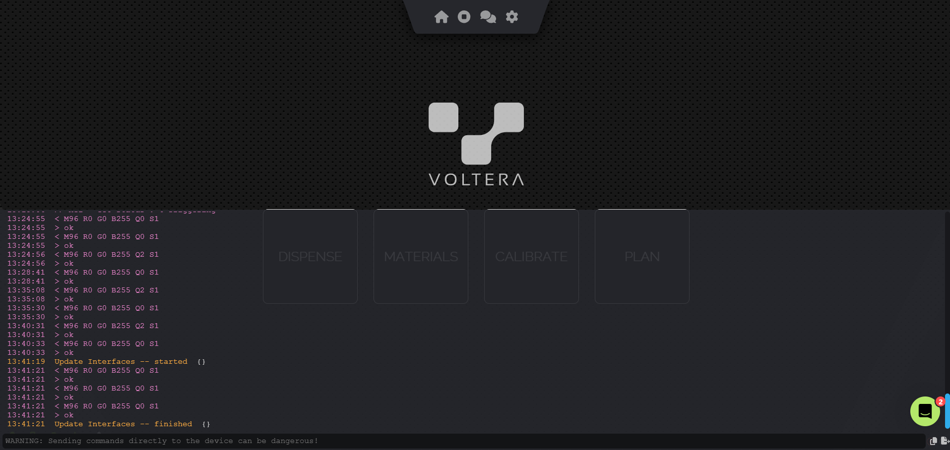
Task: Select the 'Update Interfaces -- finished' log line
Action: [109, 424]
